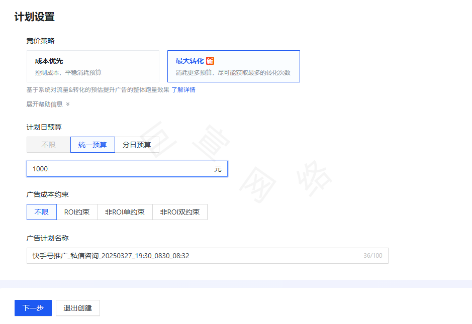Image resolution: width=472 pixels, height=324 pixels.
Task: Choose the 非ROI双约束 option
Action: point(179,212)
